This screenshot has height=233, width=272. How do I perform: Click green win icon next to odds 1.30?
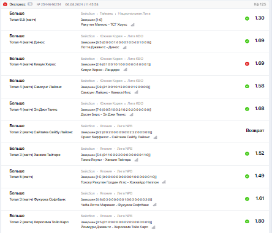pos(247,18)
